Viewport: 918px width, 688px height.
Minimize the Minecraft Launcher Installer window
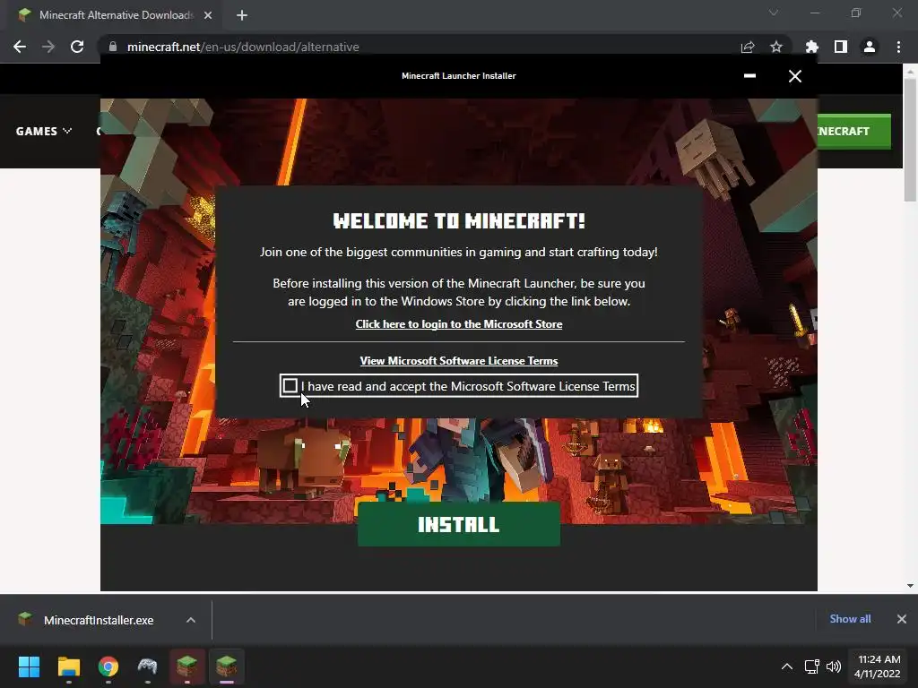pyautogui.click(x=749, y=75)
